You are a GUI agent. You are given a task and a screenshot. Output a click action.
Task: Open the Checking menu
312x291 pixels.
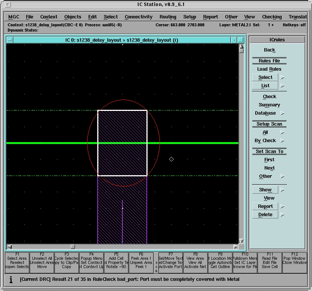click(x=272, y=17)
